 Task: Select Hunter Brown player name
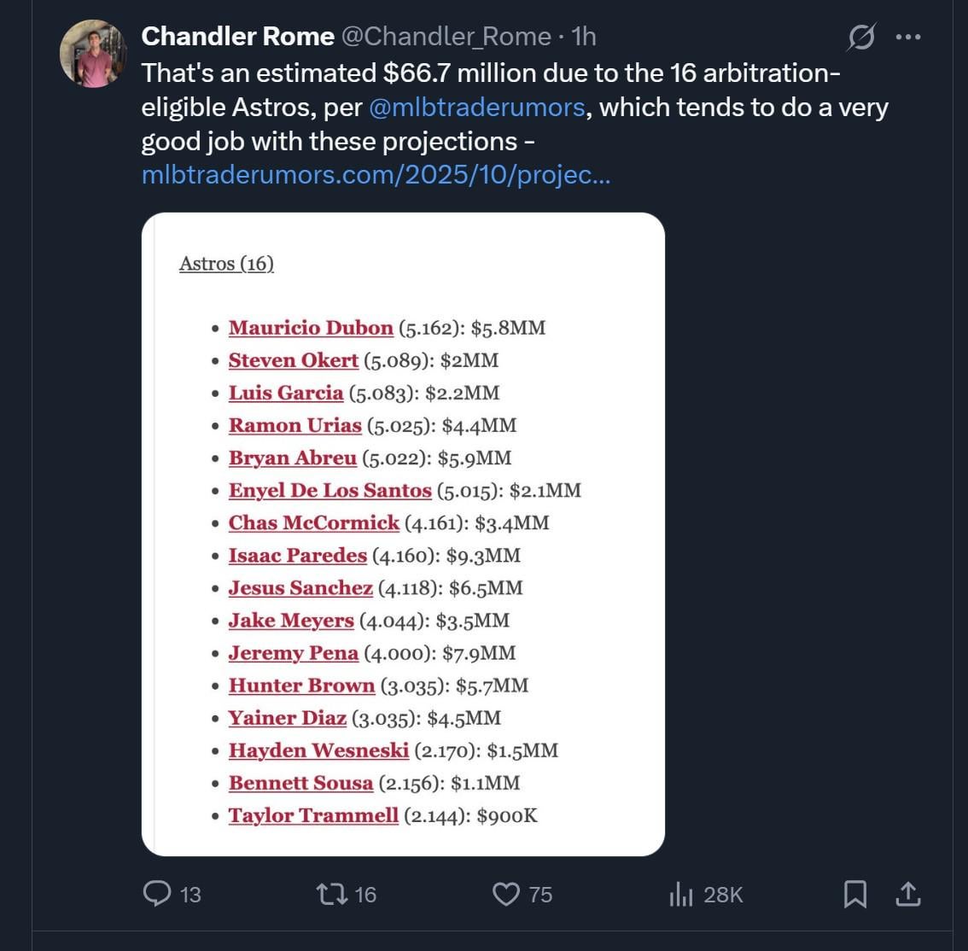pos(301,686)
